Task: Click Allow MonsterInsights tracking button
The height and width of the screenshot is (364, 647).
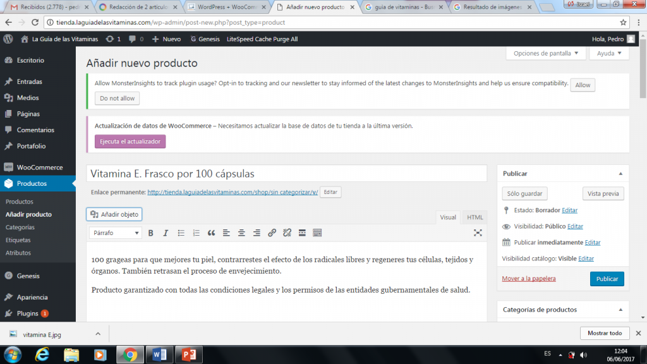Action: coord(583,85)
